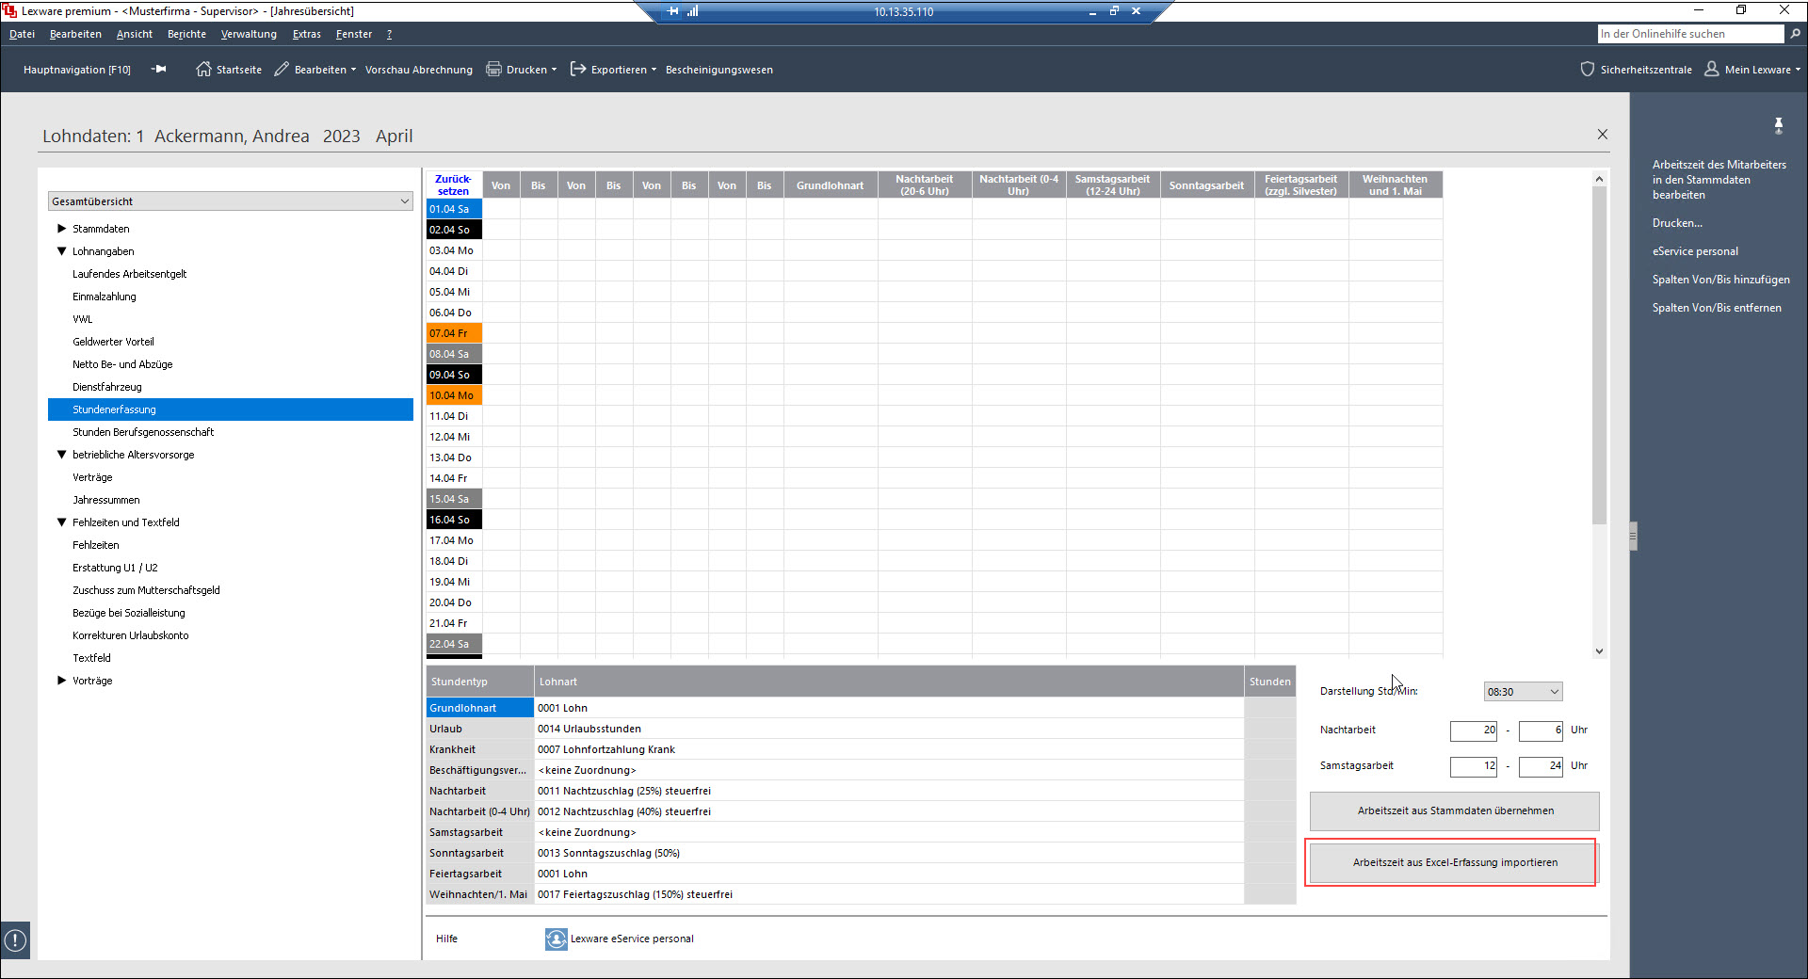The image size is (1808, 979).
Task: Open Sicherheitszentrale shield icon
Action: click(1588, 69)
